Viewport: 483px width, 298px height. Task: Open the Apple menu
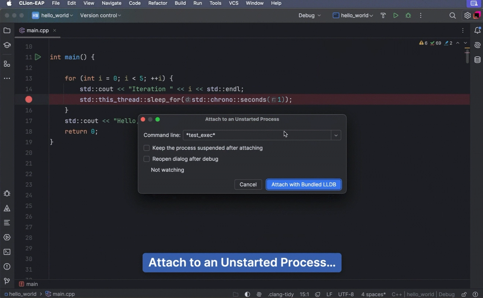pos(9,3)
